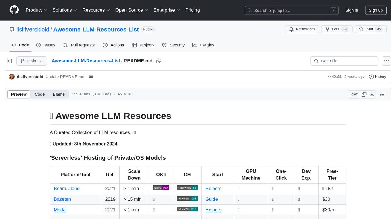The height and width of the screenshot is (219, 391).
Task: Click the Beam.Cloud stars 699 badge
Action: (161, 188)
